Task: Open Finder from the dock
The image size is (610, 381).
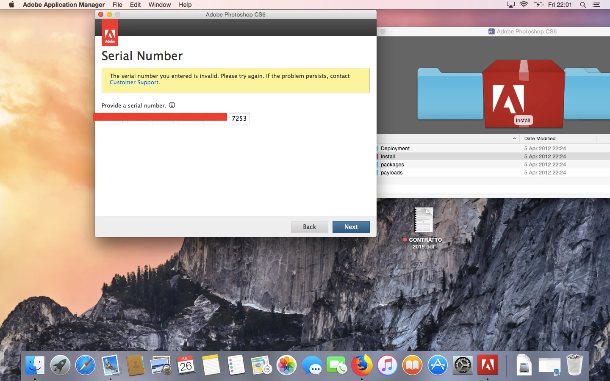Action: (x=35, y=365)
